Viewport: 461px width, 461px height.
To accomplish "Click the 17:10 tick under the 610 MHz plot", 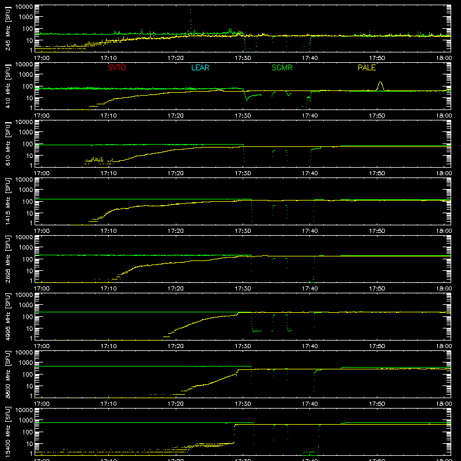I will tap(108, 173).
